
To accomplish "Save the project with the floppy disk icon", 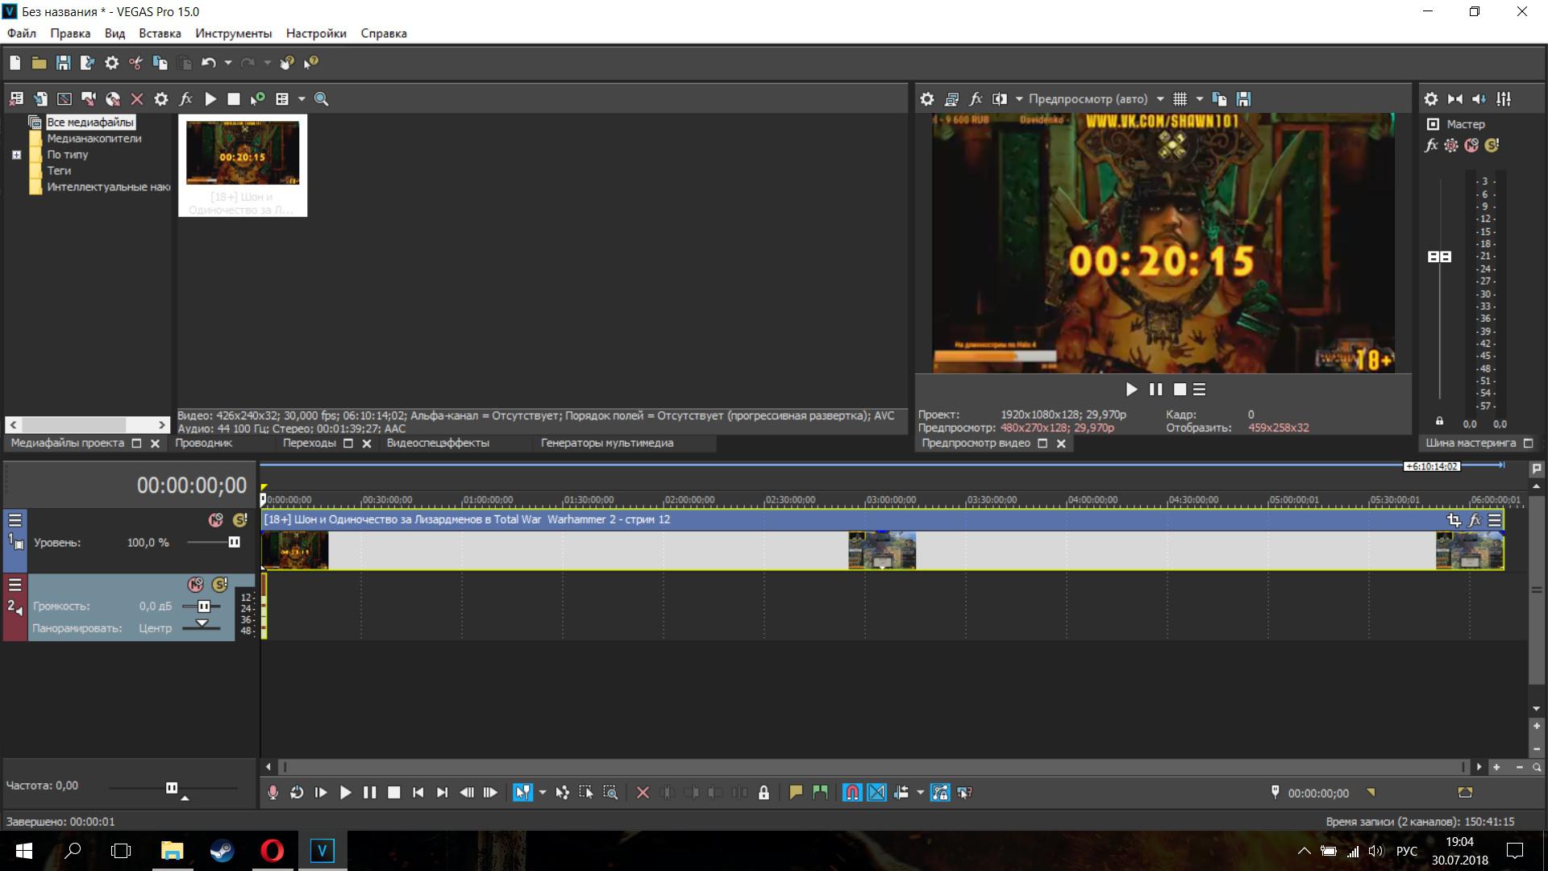I will click(x=63, y=63).
